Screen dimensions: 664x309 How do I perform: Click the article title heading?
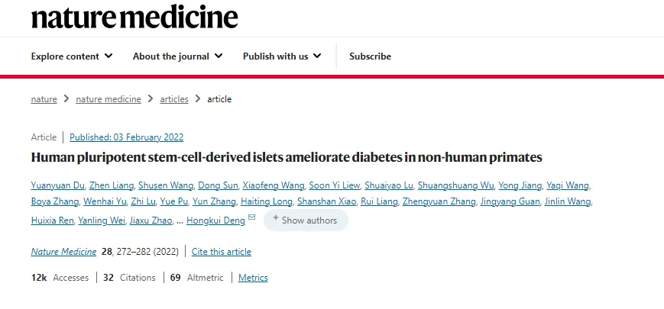click(x=287, y=158)
